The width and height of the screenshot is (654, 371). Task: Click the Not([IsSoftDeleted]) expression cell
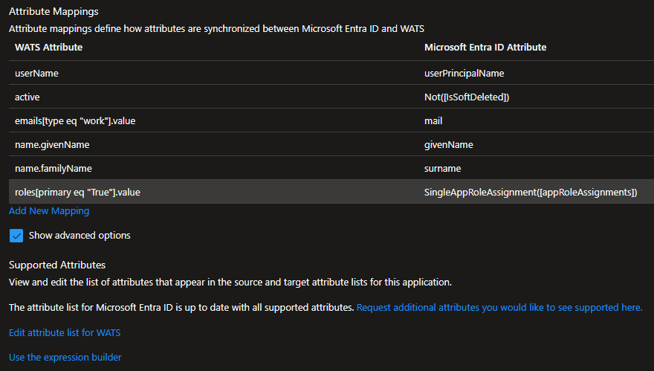click(467, 97)
